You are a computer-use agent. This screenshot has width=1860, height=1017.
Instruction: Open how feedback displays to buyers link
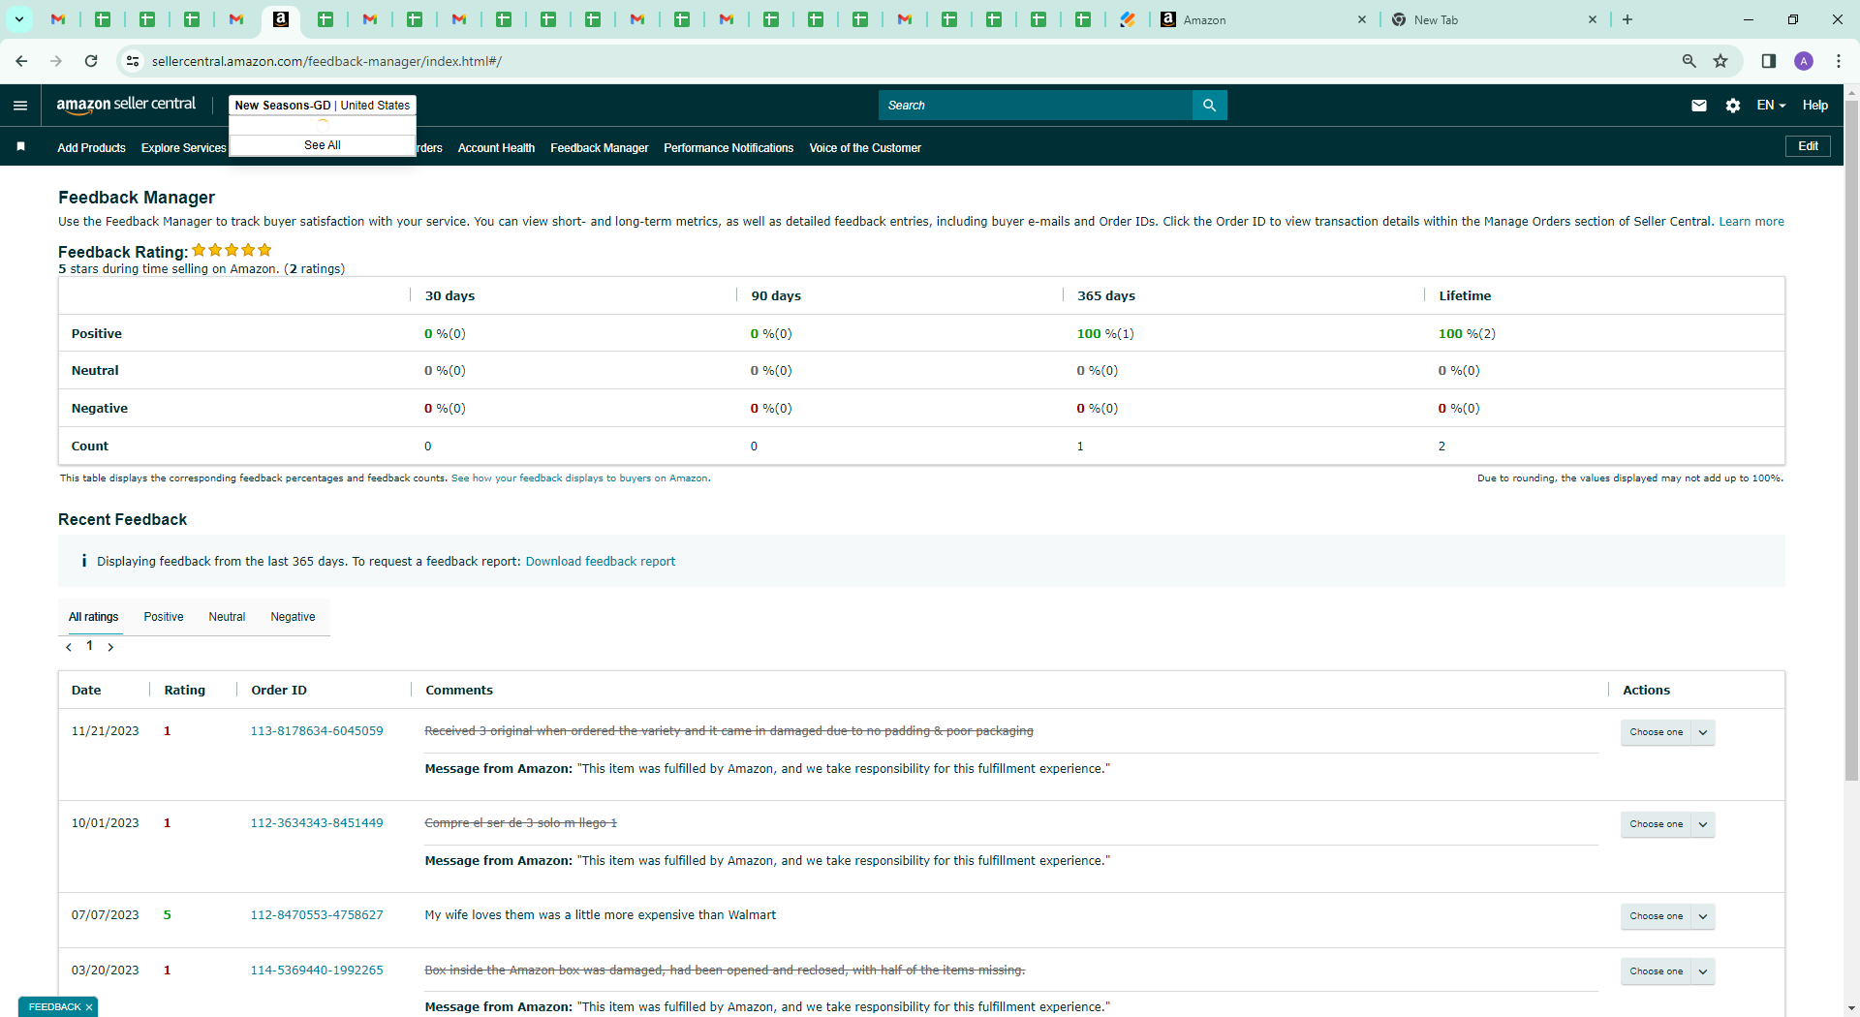(579, 478)
